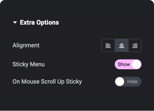The image size is (154, 111).
Task: Click the Sticky Menu label
Action: 29,64
